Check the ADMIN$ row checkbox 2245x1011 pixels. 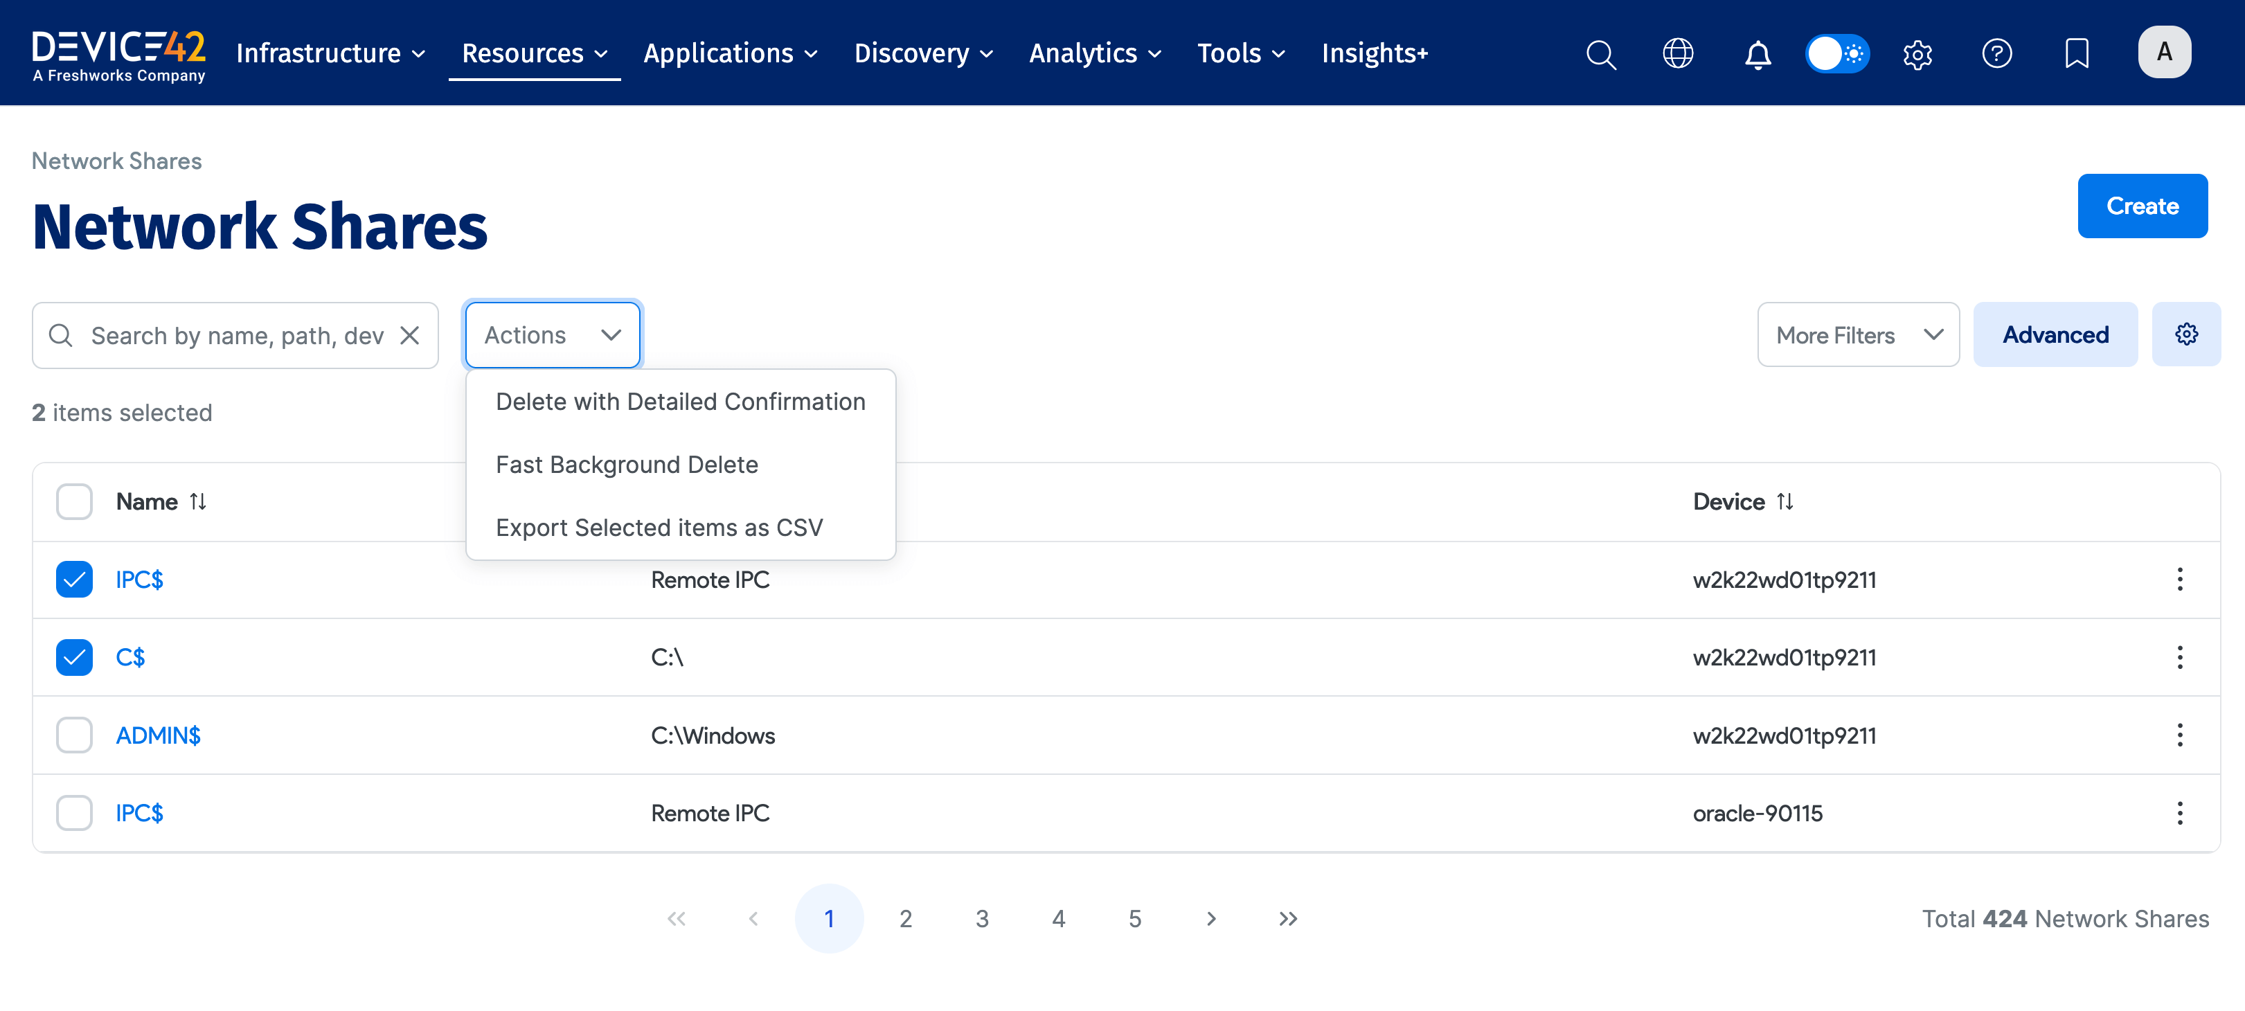pyautogui.click(x=74, y=735)
